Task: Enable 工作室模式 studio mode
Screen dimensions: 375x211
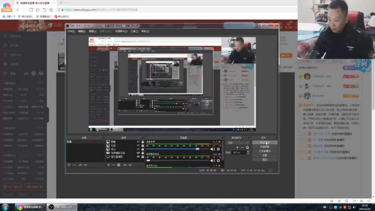Action: pyautogui.click(x=265, y=151)
